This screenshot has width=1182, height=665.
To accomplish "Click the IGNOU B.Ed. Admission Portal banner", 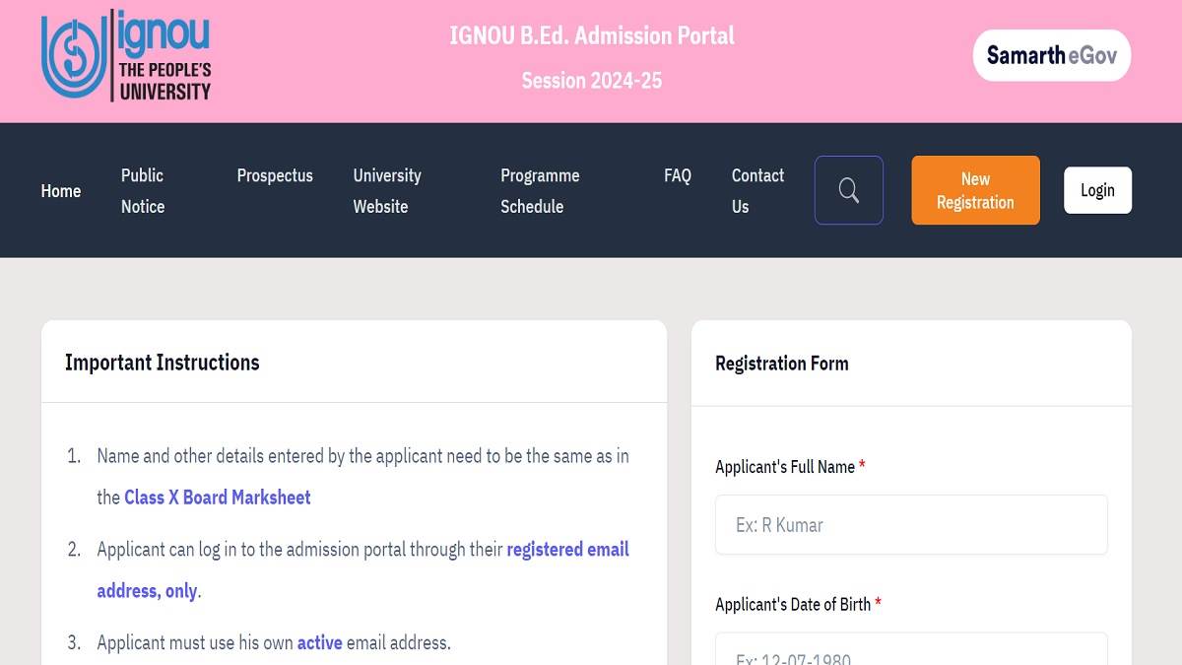I will pos(590,35).
